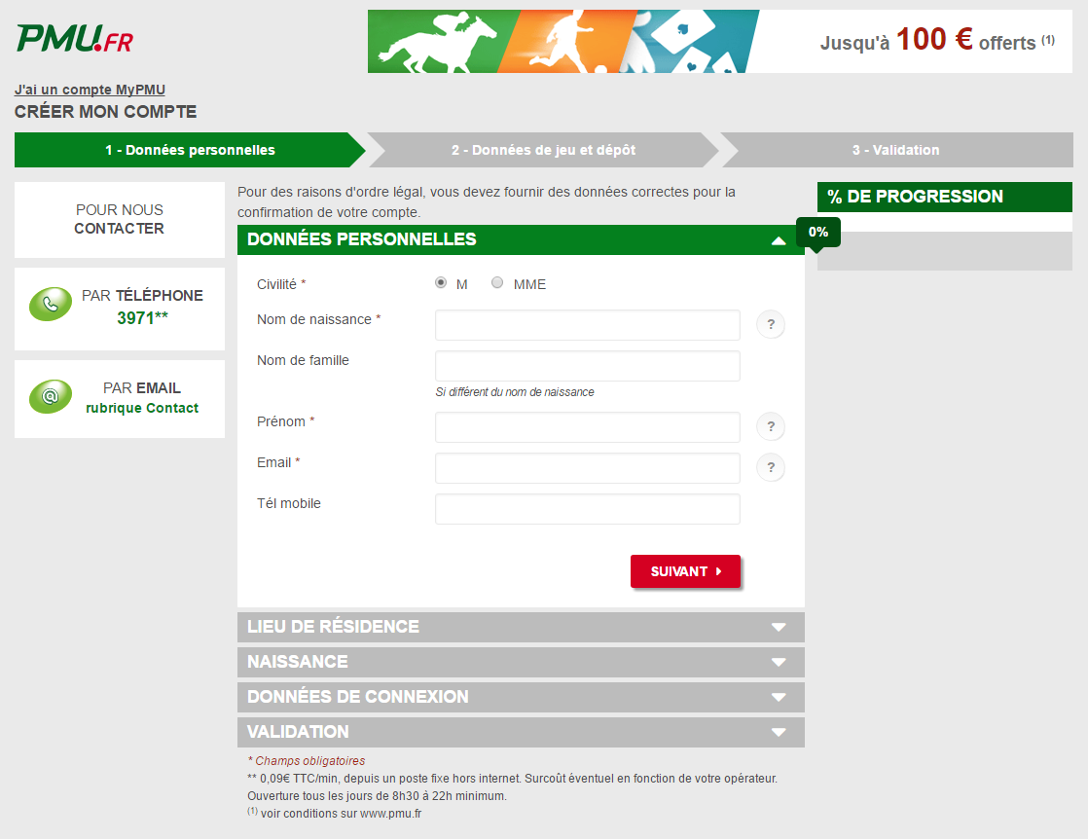Click question mark next to Email field
This screenshot has width=1088, height=839.
[x=770, y=468]
